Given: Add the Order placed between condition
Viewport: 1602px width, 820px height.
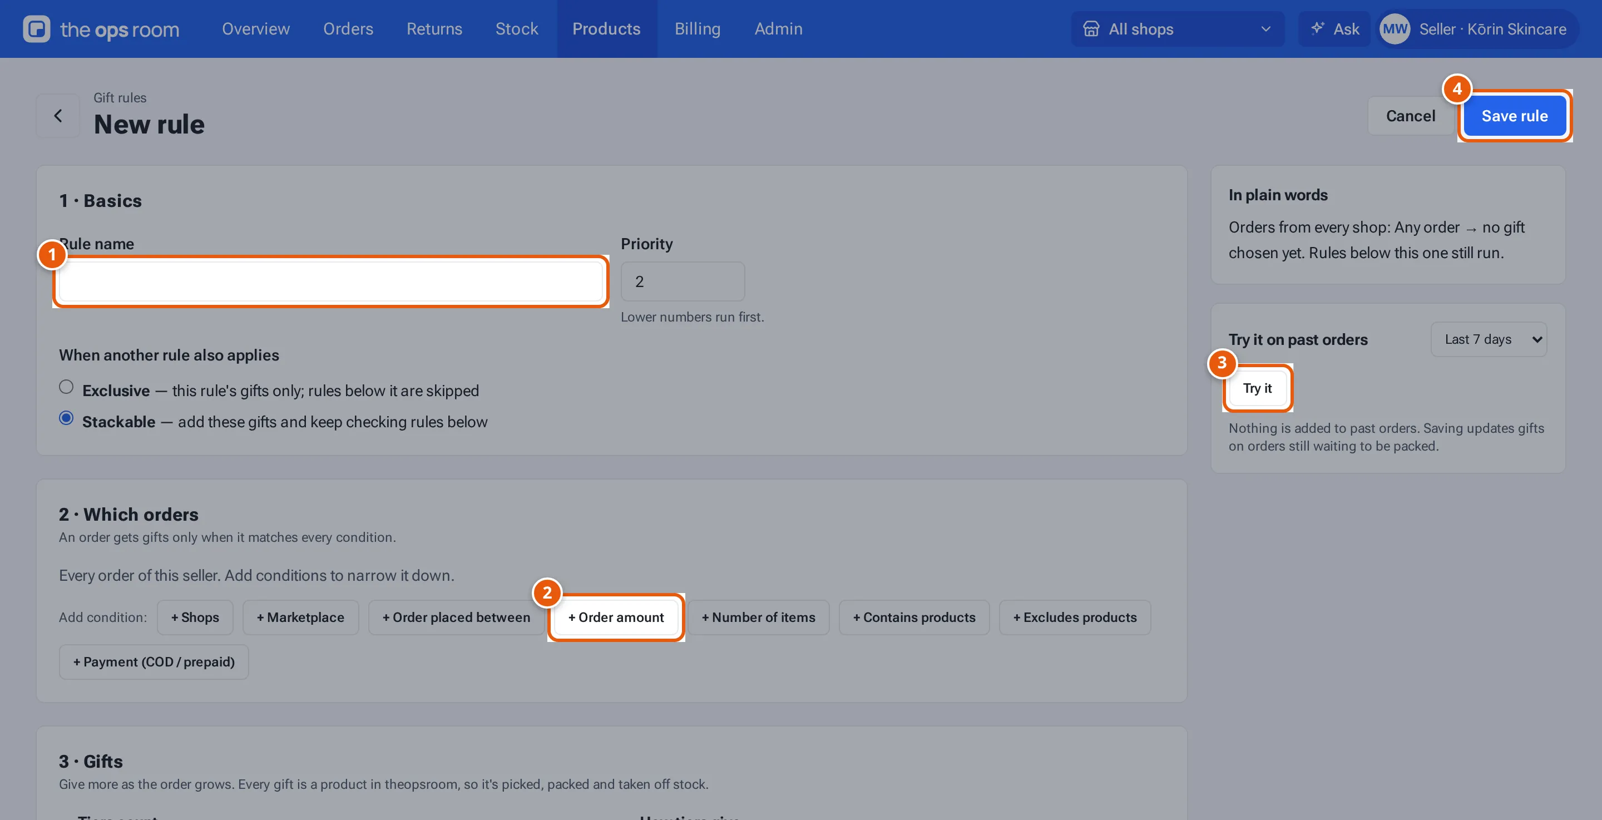Looking at the screenshot, I should click(x=456, y=617).
